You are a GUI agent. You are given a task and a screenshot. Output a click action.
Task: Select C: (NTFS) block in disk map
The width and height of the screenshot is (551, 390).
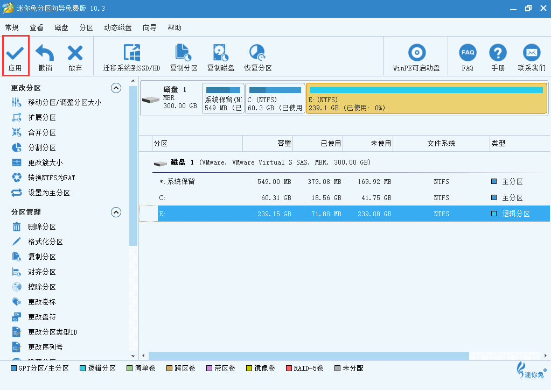[x=275, y=98]
